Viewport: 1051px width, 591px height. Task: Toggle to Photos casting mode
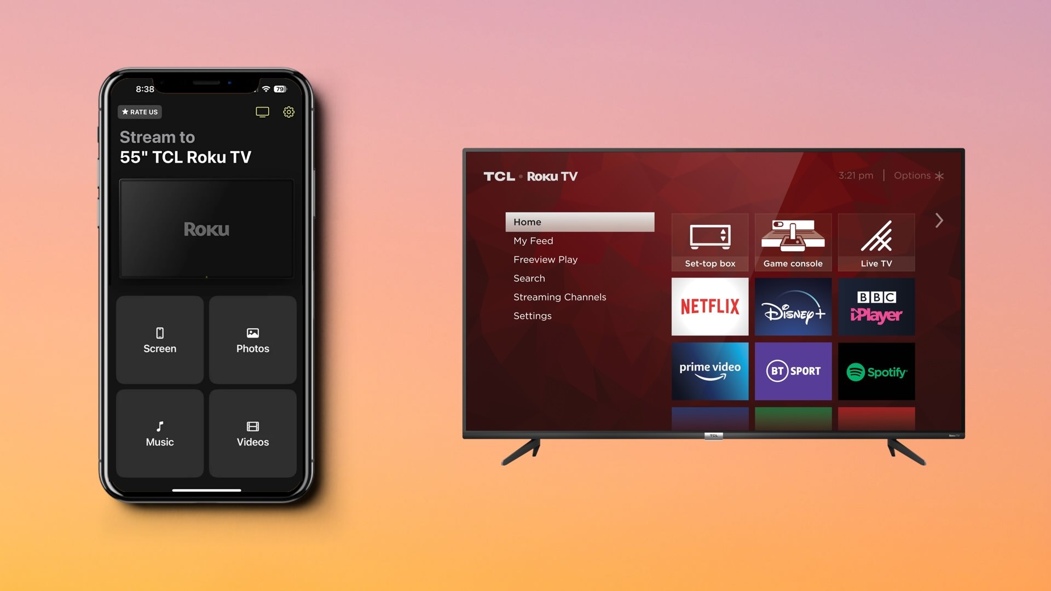(x=253, y=339)
